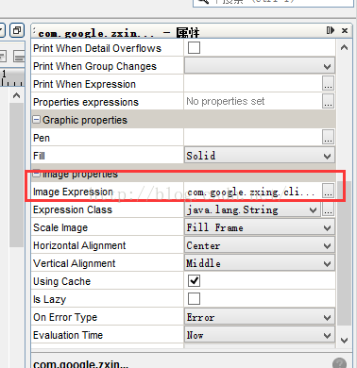Open Scale Image dropdown Fill Frame
The height and width of the screenshot is (368, 357).
click(x=260, y=227)
